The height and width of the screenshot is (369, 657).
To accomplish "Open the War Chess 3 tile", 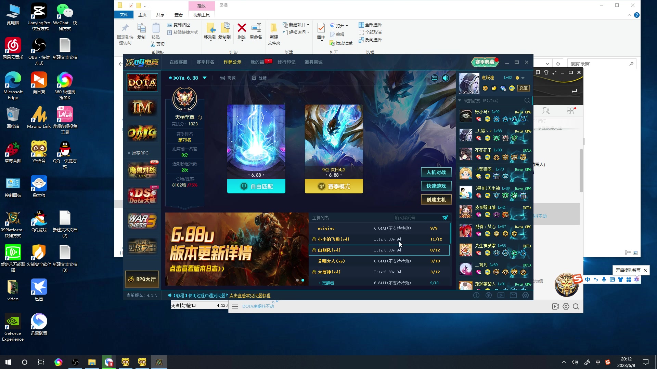I will point(142,221).
